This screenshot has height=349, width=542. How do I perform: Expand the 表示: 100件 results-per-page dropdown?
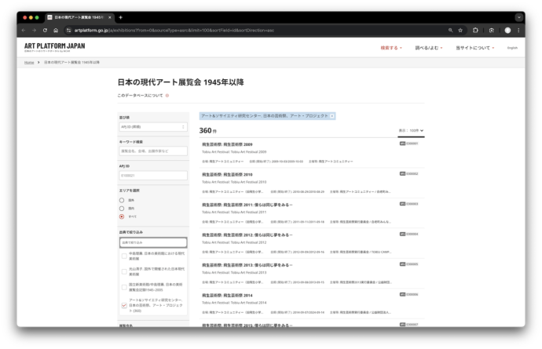[411, 130]
